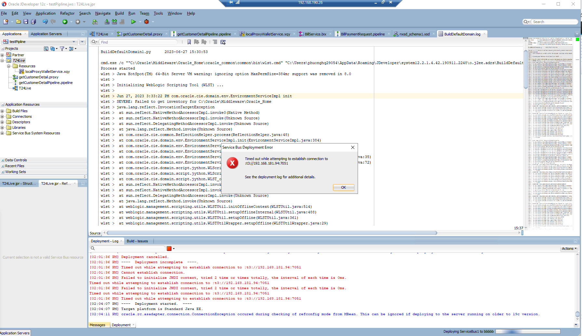
Task: Open the Refactor menu
Action: tap(67, 13)
